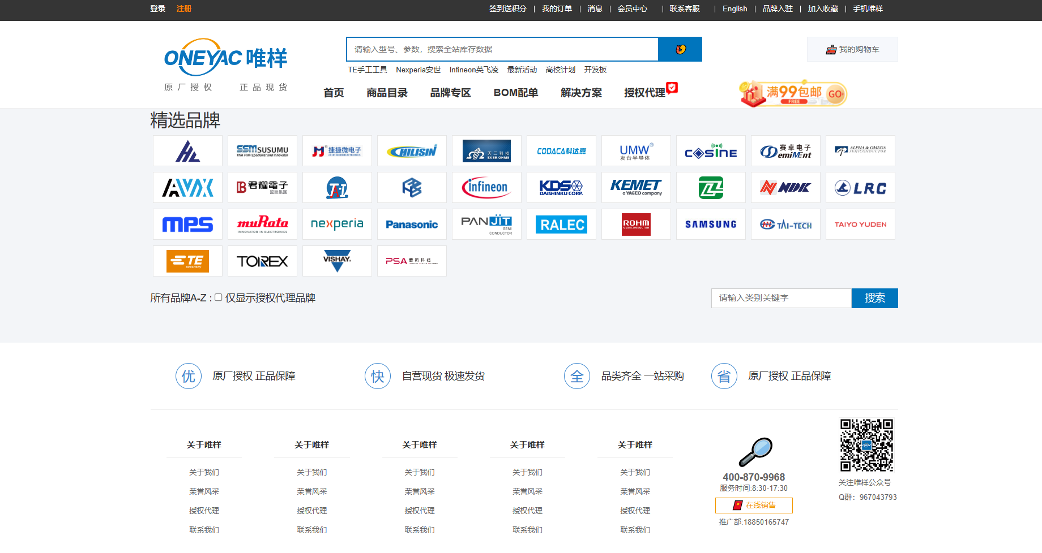Open the VISHAY brand logo
Viewport: 1042px width, 553px height.
tap(337, 261)
